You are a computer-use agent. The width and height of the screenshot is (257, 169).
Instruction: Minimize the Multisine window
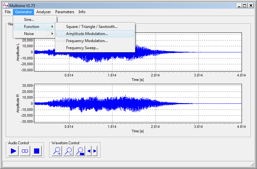pos(239,6)
